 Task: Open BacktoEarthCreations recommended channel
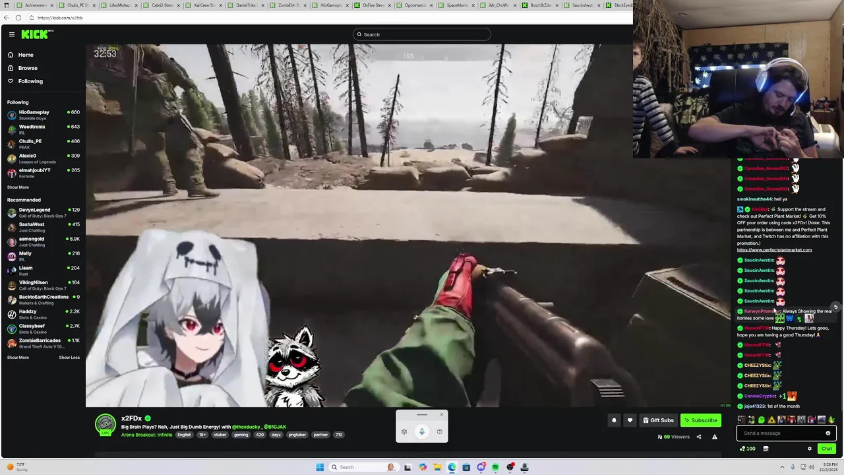(x=43, y=300)
